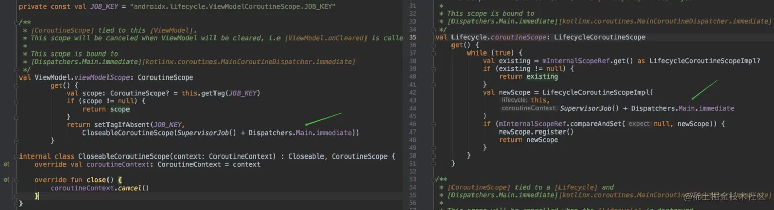Click coroutineContext.cancel() call
Image resolution: width=774 pixels, height=210 pixels.
pyautogui.click(x=100, y=188)
